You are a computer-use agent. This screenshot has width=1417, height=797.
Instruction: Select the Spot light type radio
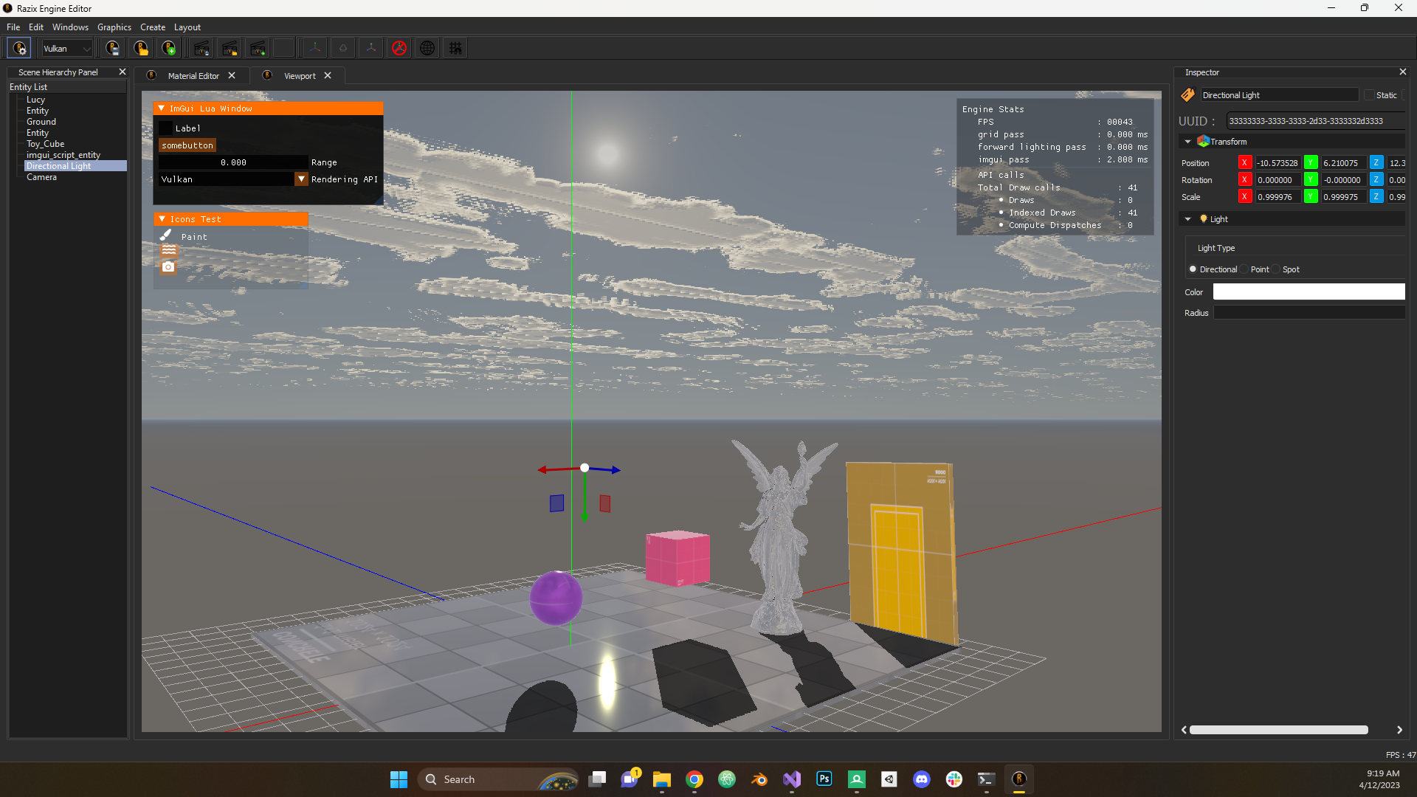(x=1276, y=269)
